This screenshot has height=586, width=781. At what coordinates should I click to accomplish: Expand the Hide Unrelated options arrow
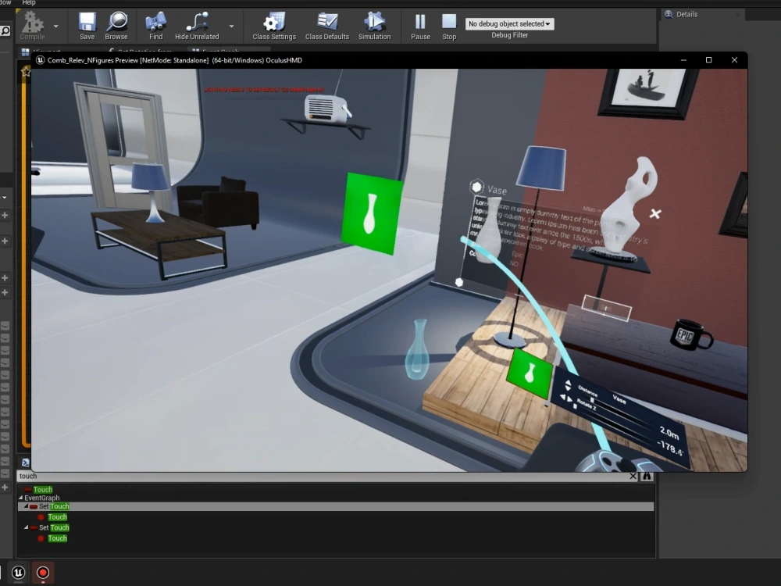click(x=232, y=26)
